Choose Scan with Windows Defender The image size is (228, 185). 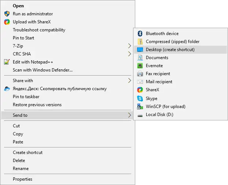tap(67, 70)
